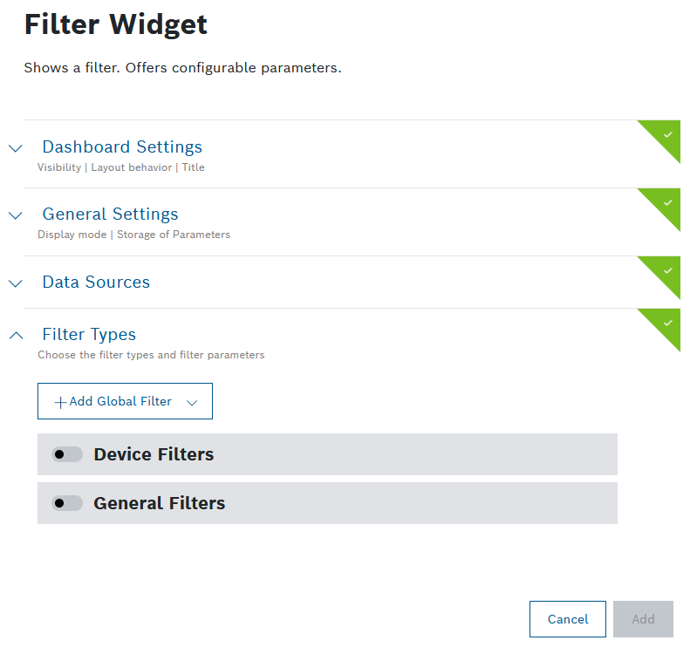Screen dimensions: 697x654
Task: Open the General Settings section title
Action: tap(110, 214)
